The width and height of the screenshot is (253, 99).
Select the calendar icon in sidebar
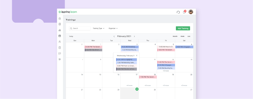(60, 36)
